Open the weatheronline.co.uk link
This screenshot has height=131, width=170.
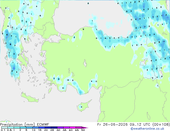point(147,129)
